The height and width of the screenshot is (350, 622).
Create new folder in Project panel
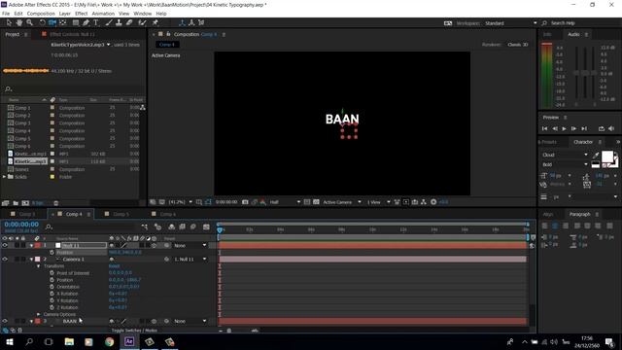tap(16, 203)
